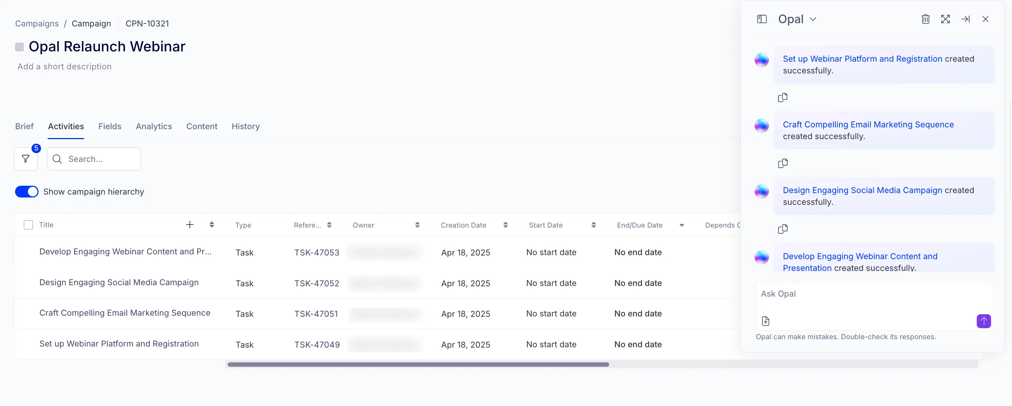Click the gray status square beside campaign title

tap(19, 47)
